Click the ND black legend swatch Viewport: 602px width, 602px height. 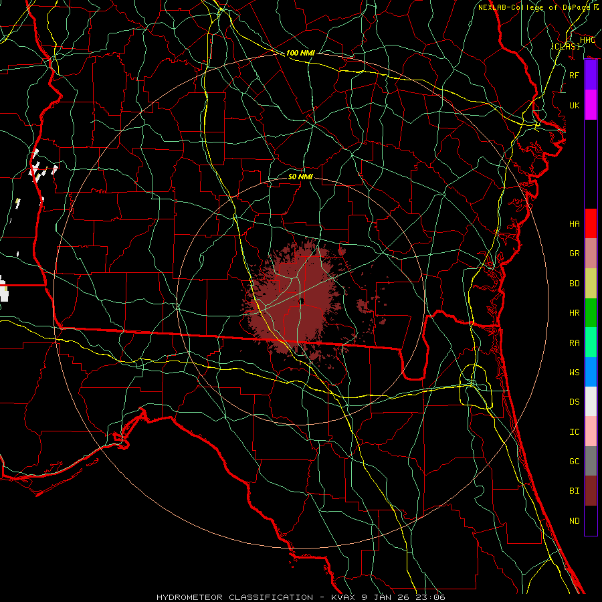coord(591,520)
